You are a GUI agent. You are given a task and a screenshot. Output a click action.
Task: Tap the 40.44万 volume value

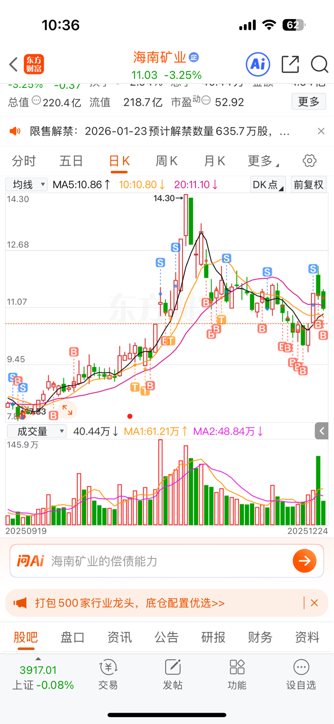[96, 431]
